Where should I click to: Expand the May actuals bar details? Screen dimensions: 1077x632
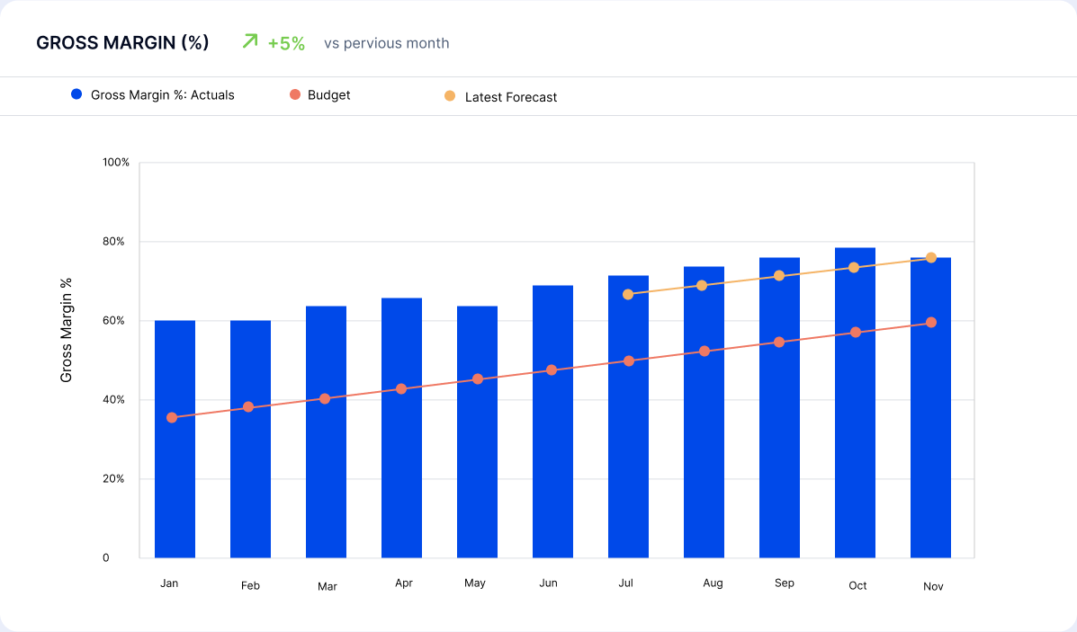click(x=476, y=432)
